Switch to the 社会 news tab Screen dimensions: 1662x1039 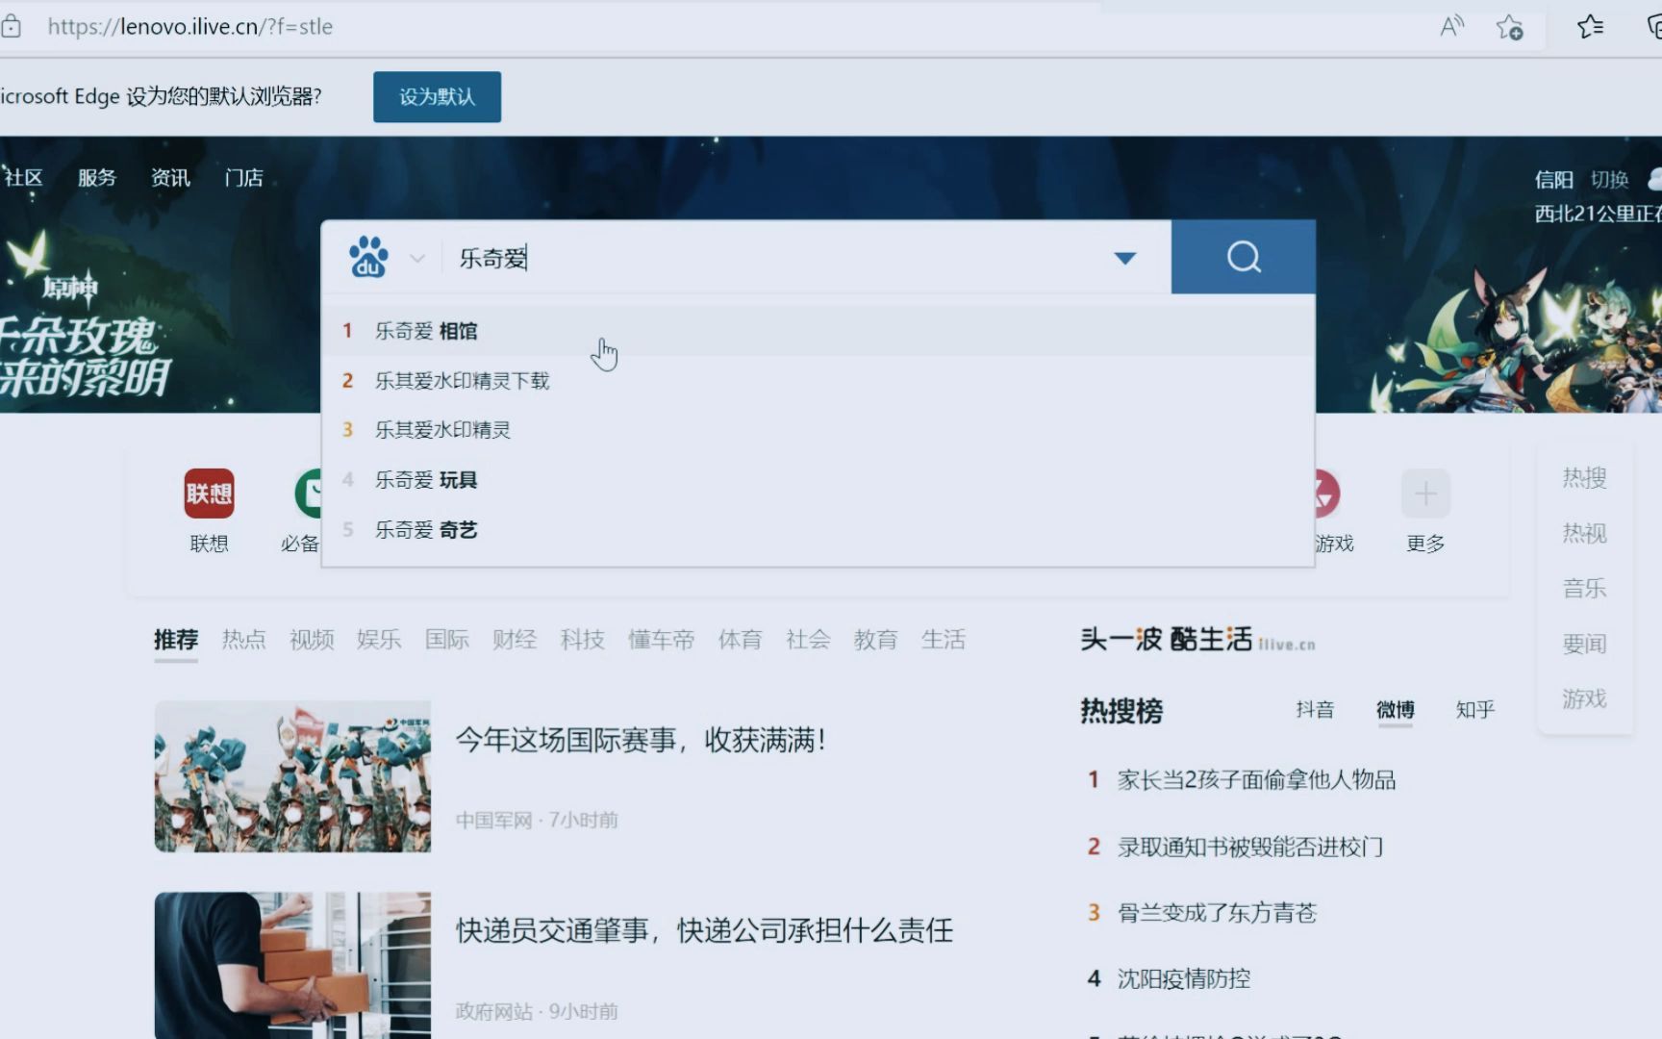click(808, 640)
